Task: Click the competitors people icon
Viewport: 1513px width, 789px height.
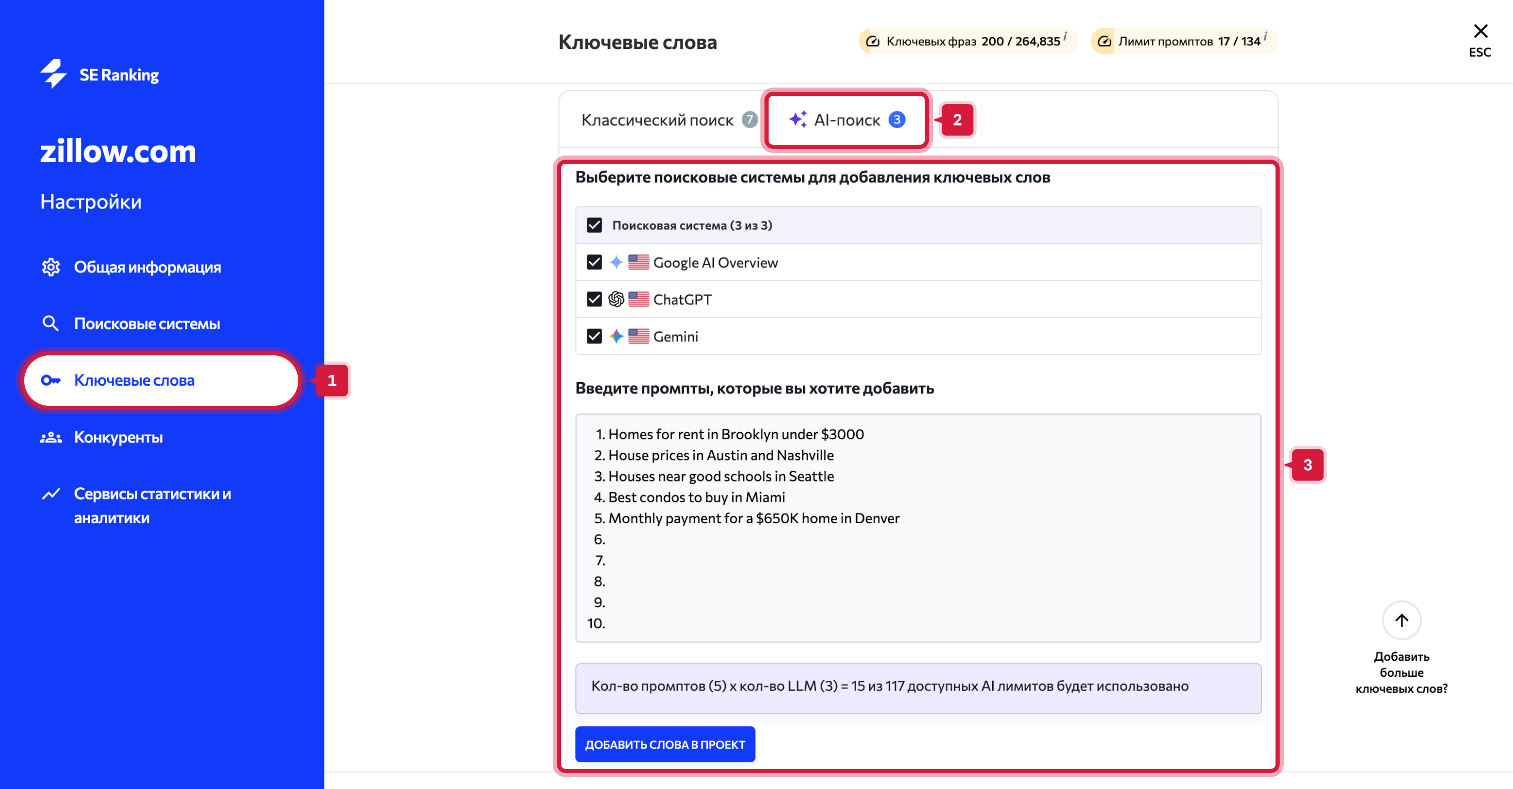Action: point(50,437)
